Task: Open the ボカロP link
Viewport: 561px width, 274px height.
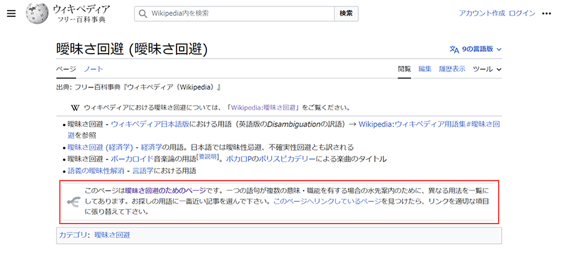Action: point(238,159)
